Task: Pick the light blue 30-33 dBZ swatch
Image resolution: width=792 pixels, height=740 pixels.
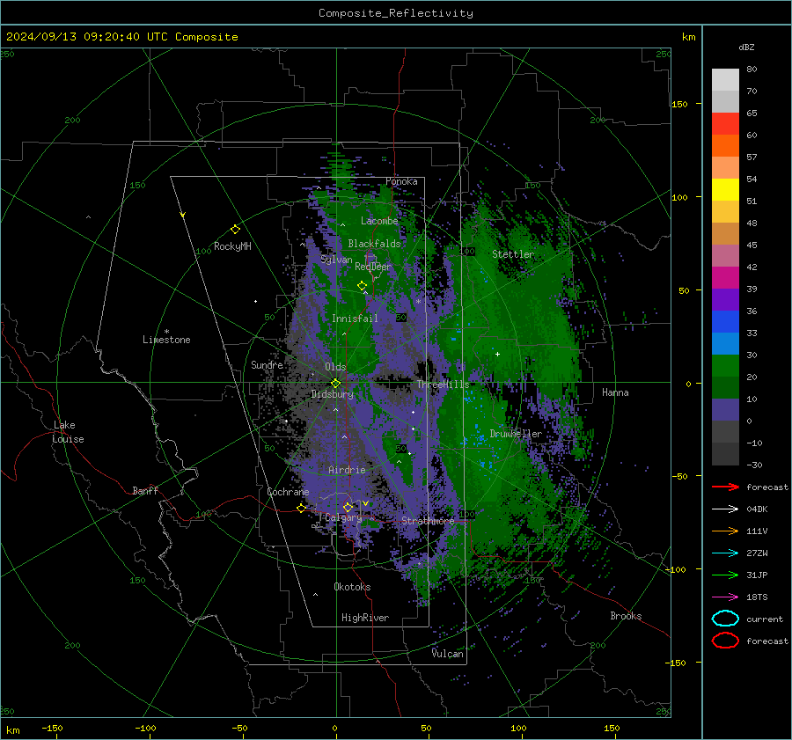Action: point(725,344)
